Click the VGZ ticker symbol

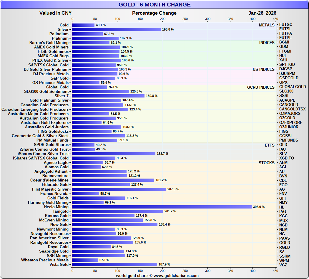pos(283,265)
